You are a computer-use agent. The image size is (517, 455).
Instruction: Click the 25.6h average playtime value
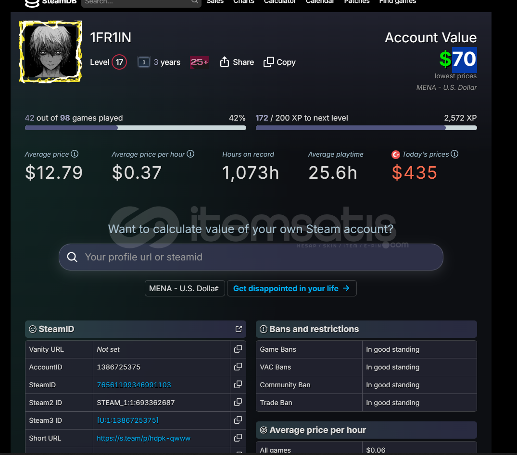[x=333, y=172]
